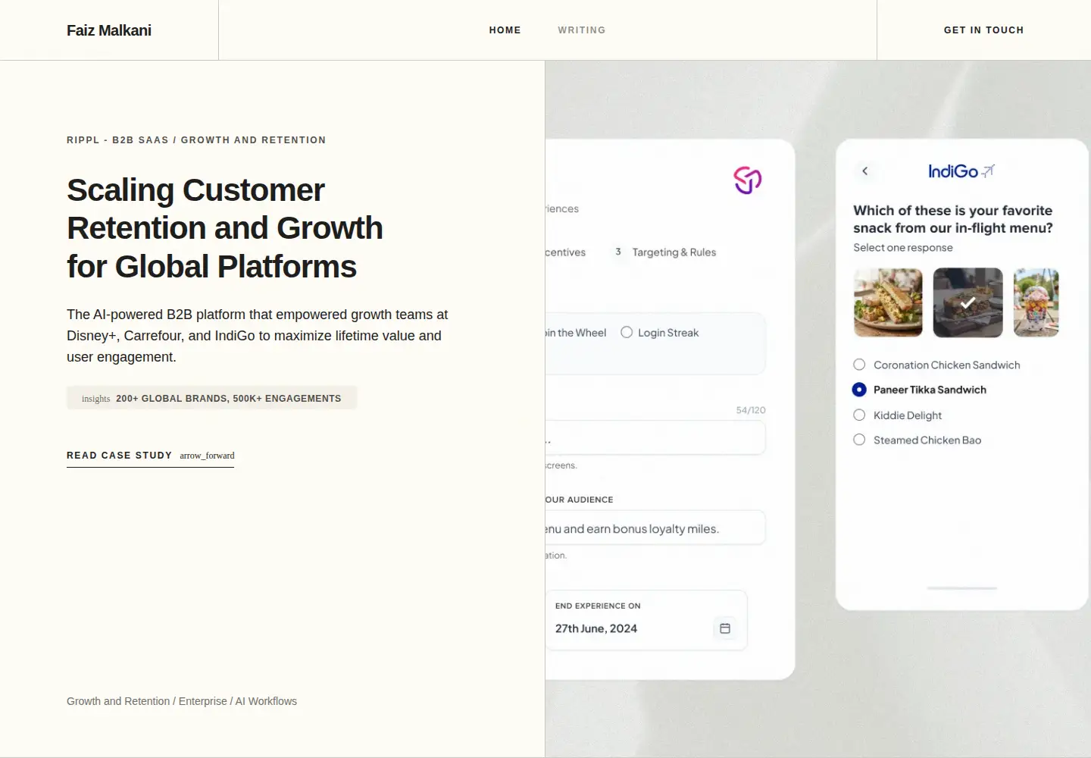The image size is (1091, 758).
Task: Click the loyalty miles text field
Action: tap(655, 528)
